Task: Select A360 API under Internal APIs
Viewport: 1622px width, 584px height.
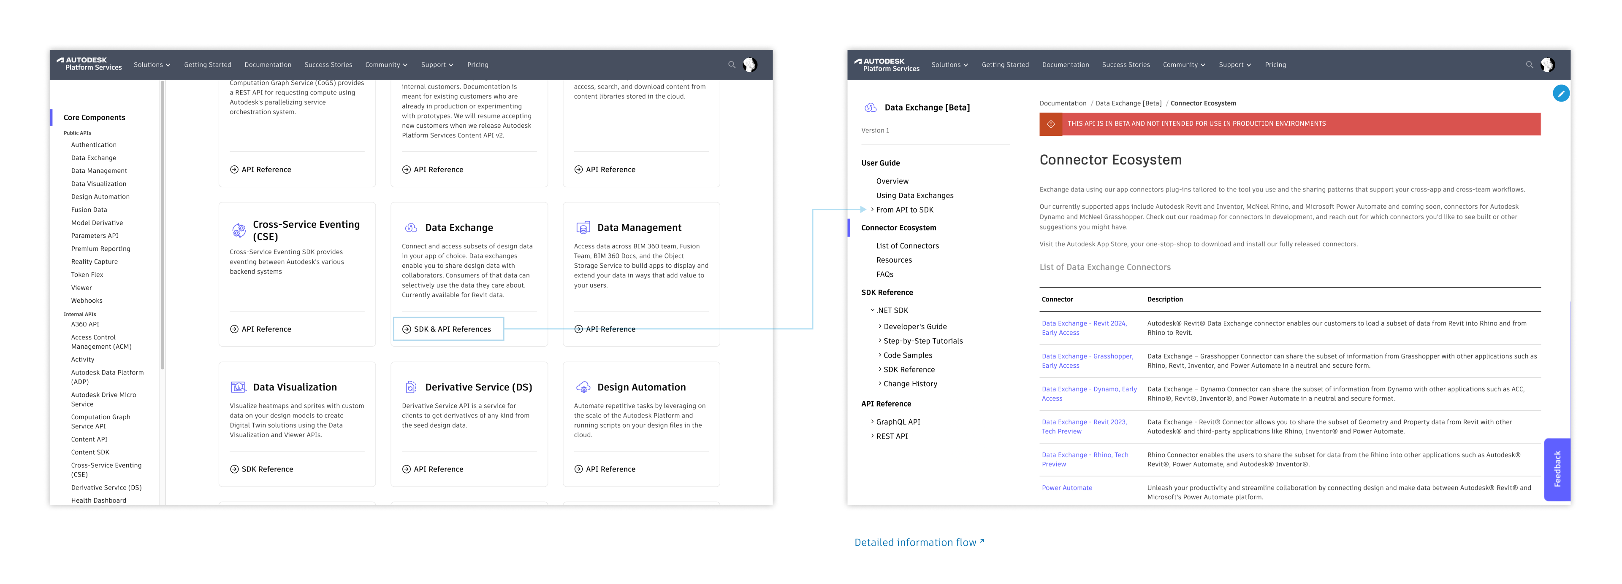Action: point(85,324)
